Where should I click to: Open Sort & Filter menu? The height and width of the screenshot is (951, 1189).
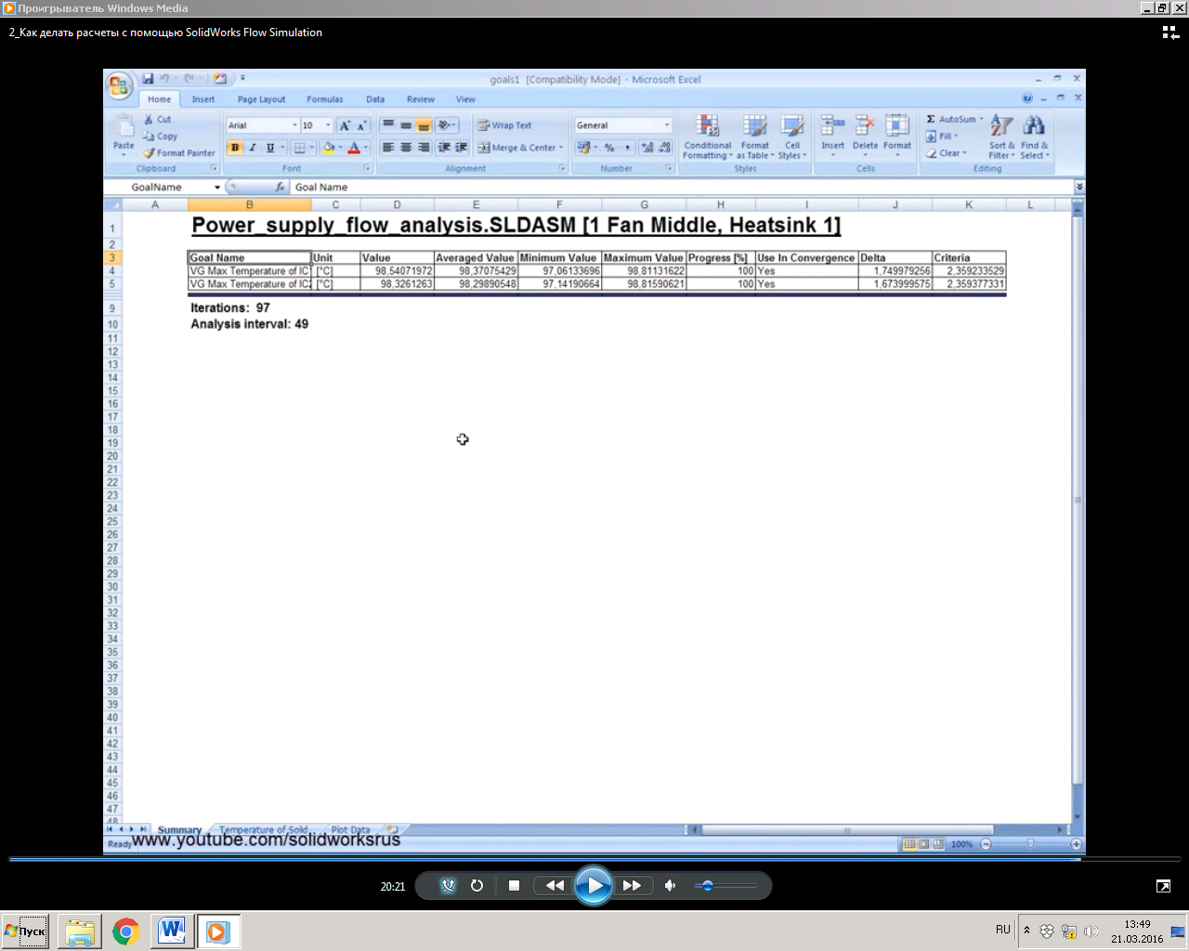click(1001, 137)
